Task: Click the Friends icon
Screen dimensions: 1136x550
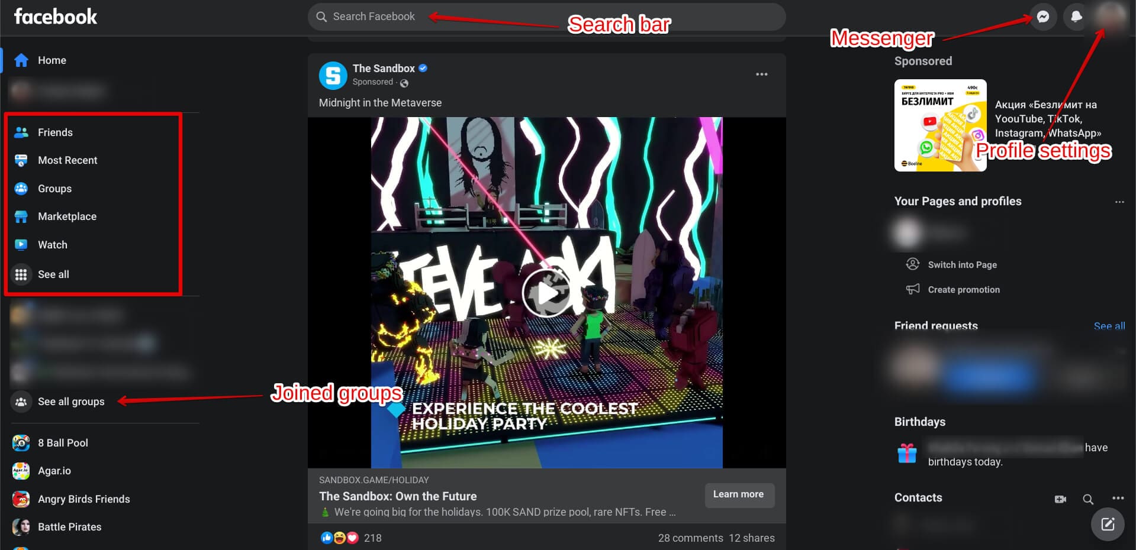Action: [21, 132]
